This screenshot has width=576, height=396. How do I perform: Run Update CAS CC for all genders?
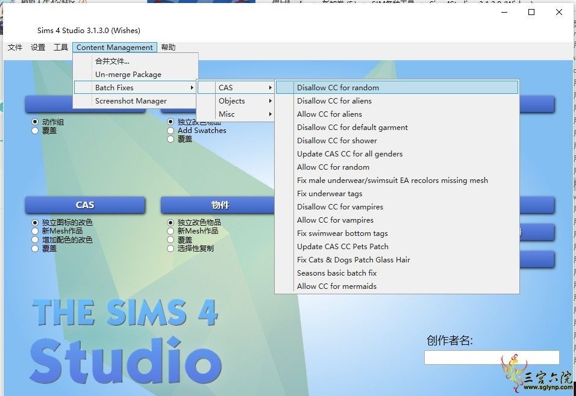(397, 154)
